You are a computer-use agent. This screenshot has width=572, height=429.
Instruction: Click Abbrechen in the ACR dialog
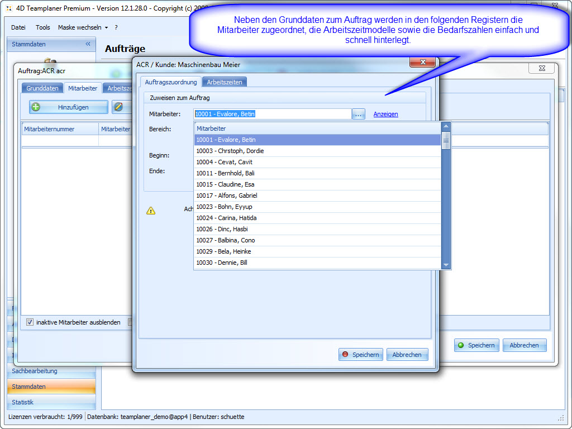click(407, 355)
